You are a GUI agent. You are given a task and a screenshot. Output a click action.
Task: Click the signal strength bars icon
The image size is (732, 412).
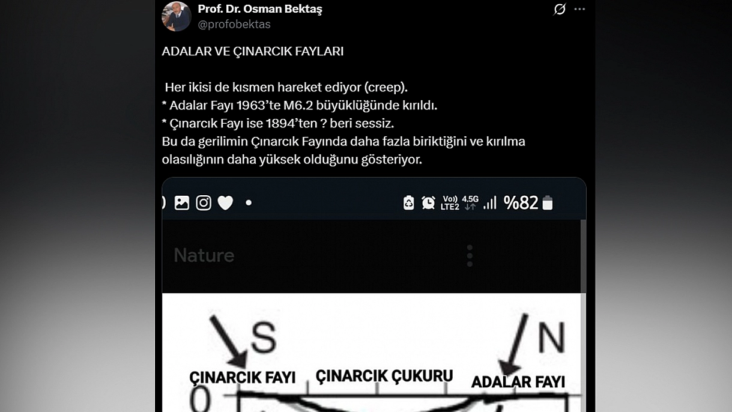click(x=490, y=203)
